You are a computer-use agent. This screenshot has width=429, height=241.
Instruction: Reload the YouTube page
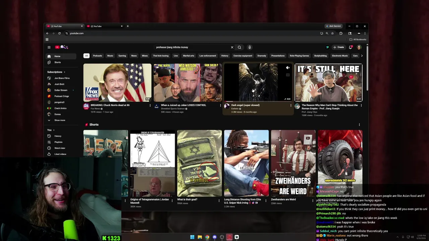point(59,33)
